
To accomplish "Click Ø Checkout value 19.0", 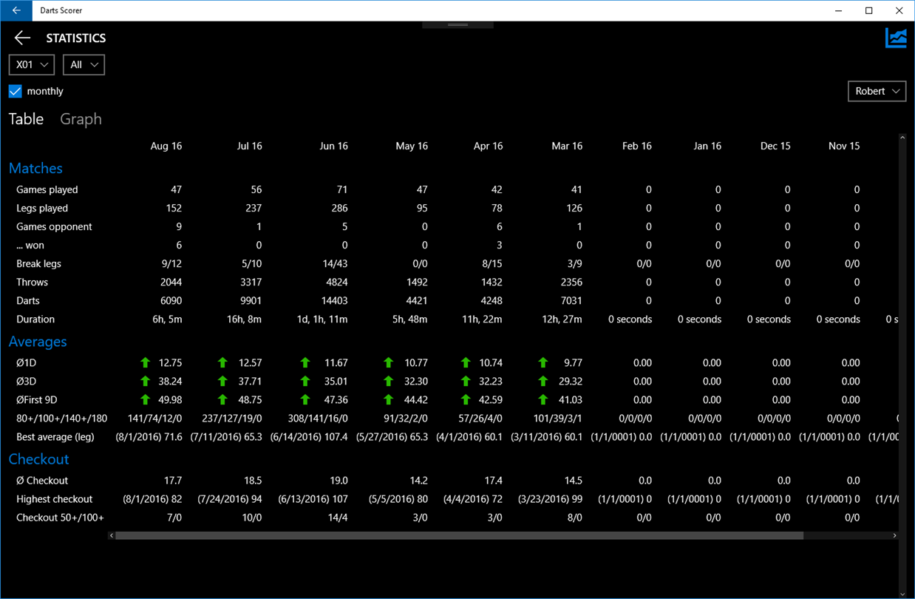I will point(338,481).
